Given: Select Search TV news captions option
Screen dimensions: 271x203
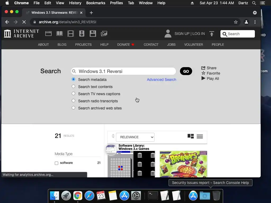Looking at the screenshot, I should point(74,93).
